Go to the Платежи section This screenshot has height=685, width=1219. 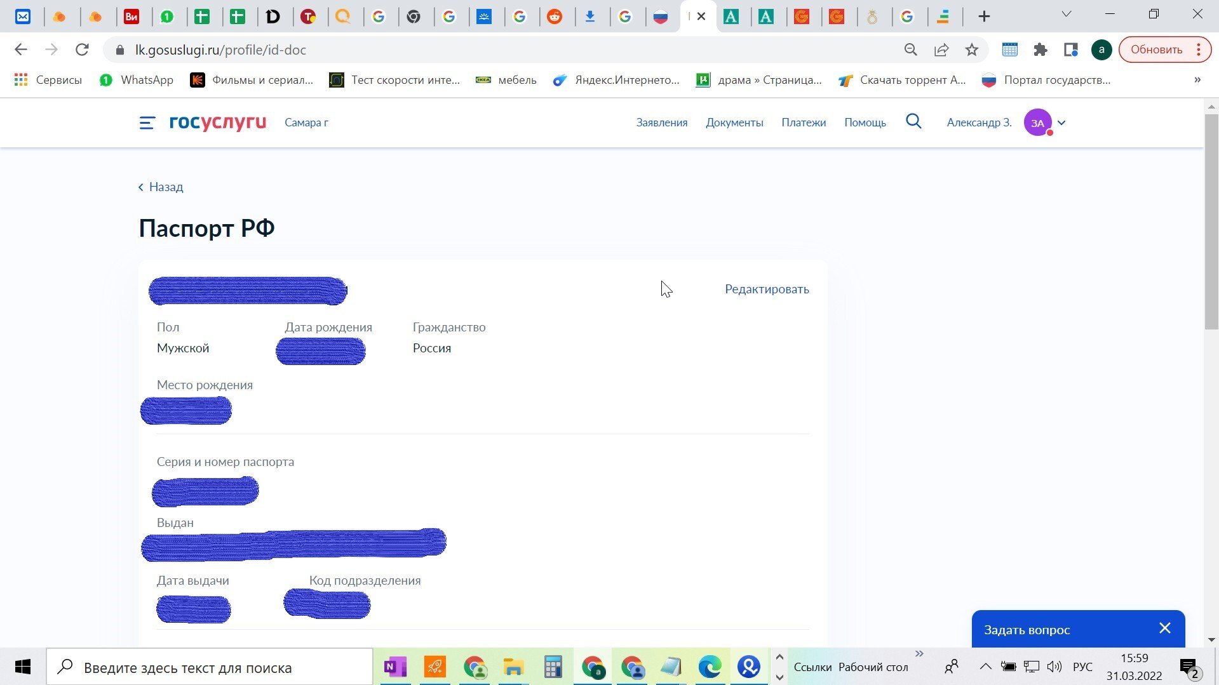pos(804,123)
